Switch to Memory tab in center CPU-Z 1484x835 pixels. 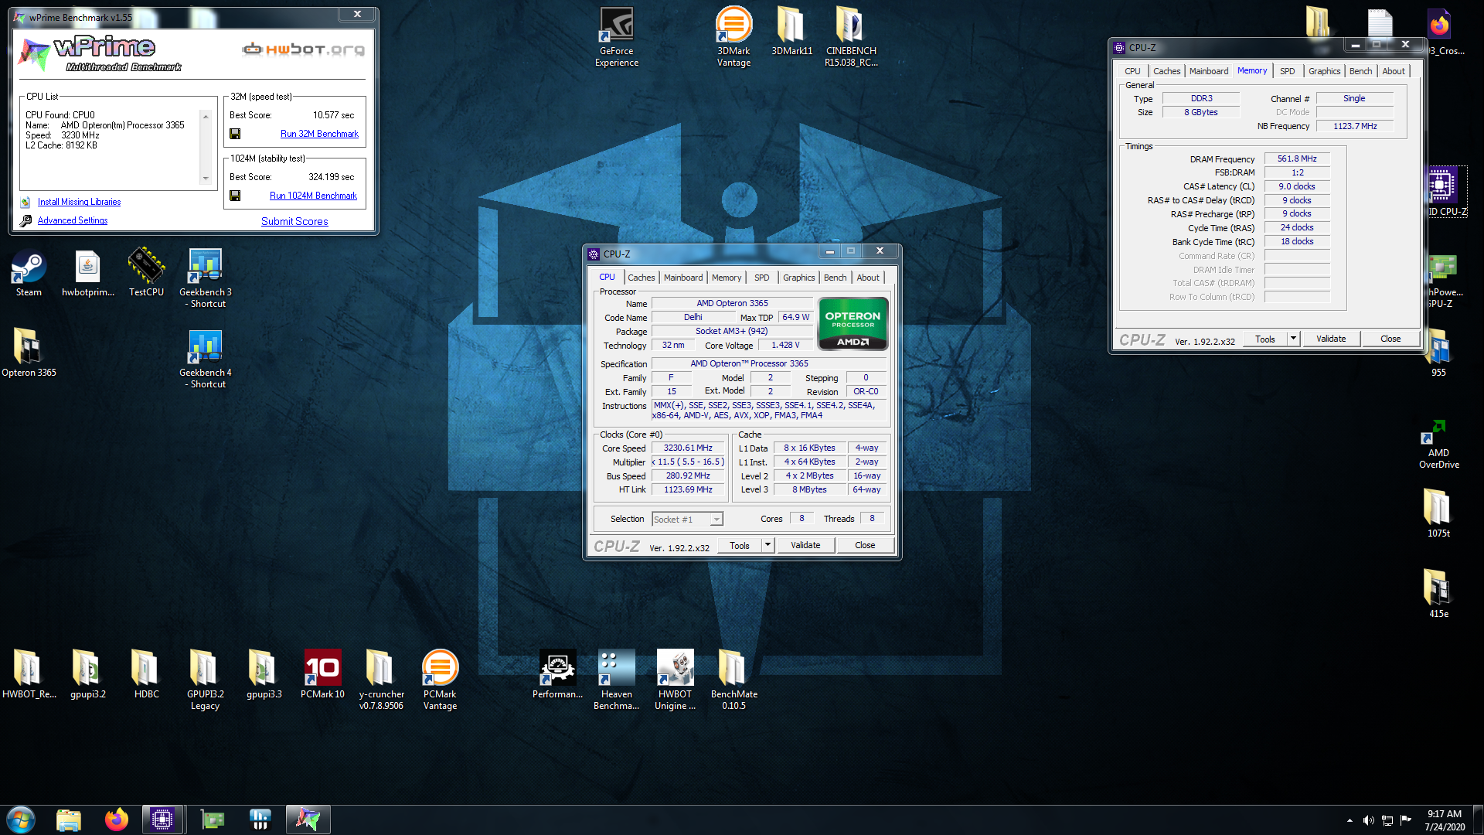point(727,278)
